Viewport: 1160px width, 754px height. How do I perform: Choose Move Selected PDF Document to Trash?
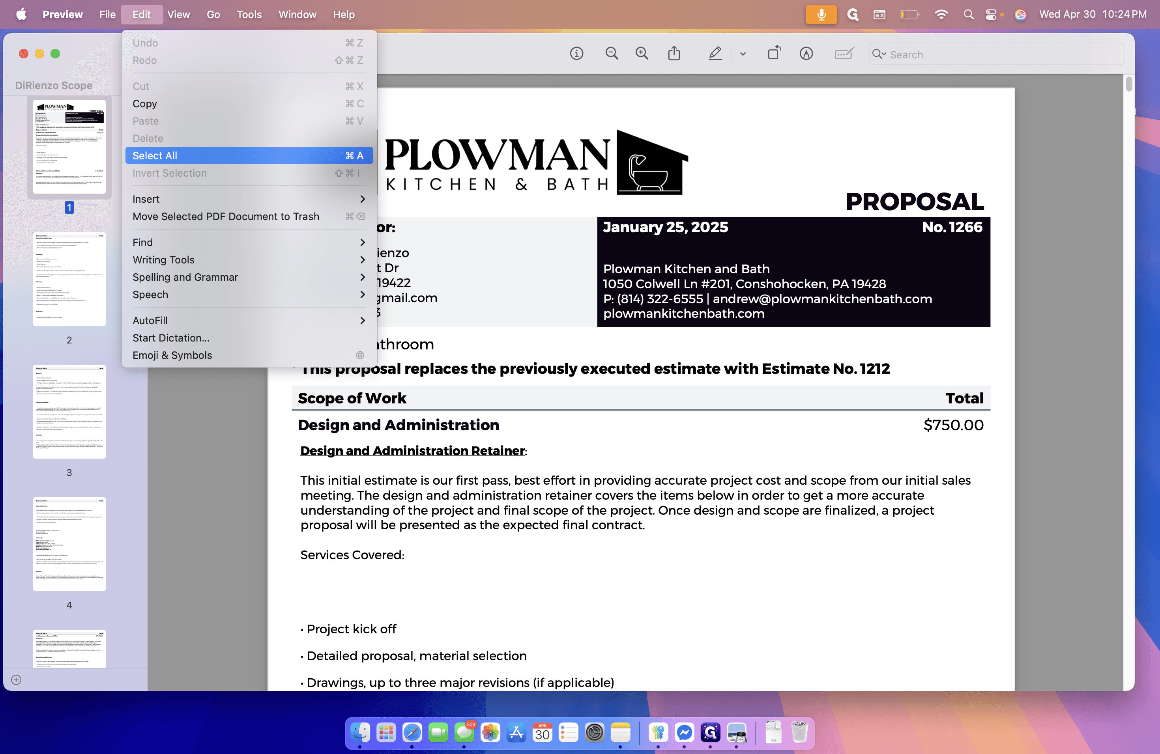pos(249,216)
